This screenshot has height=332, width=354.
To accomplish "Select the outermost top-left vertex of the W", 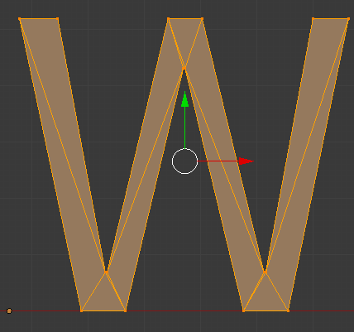I will 20,19.
